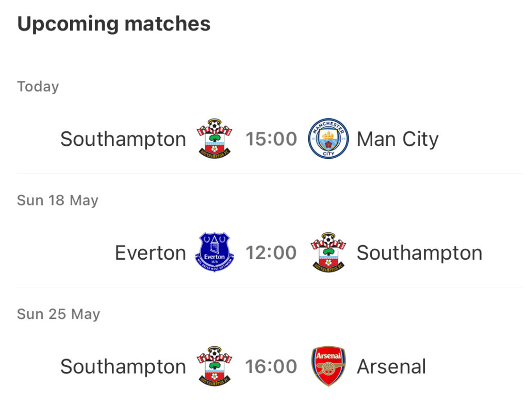Click the divider below the Man City match
The width and height of the screenshot is (528, 407).
pyautogui.click(x=269, y=174)
